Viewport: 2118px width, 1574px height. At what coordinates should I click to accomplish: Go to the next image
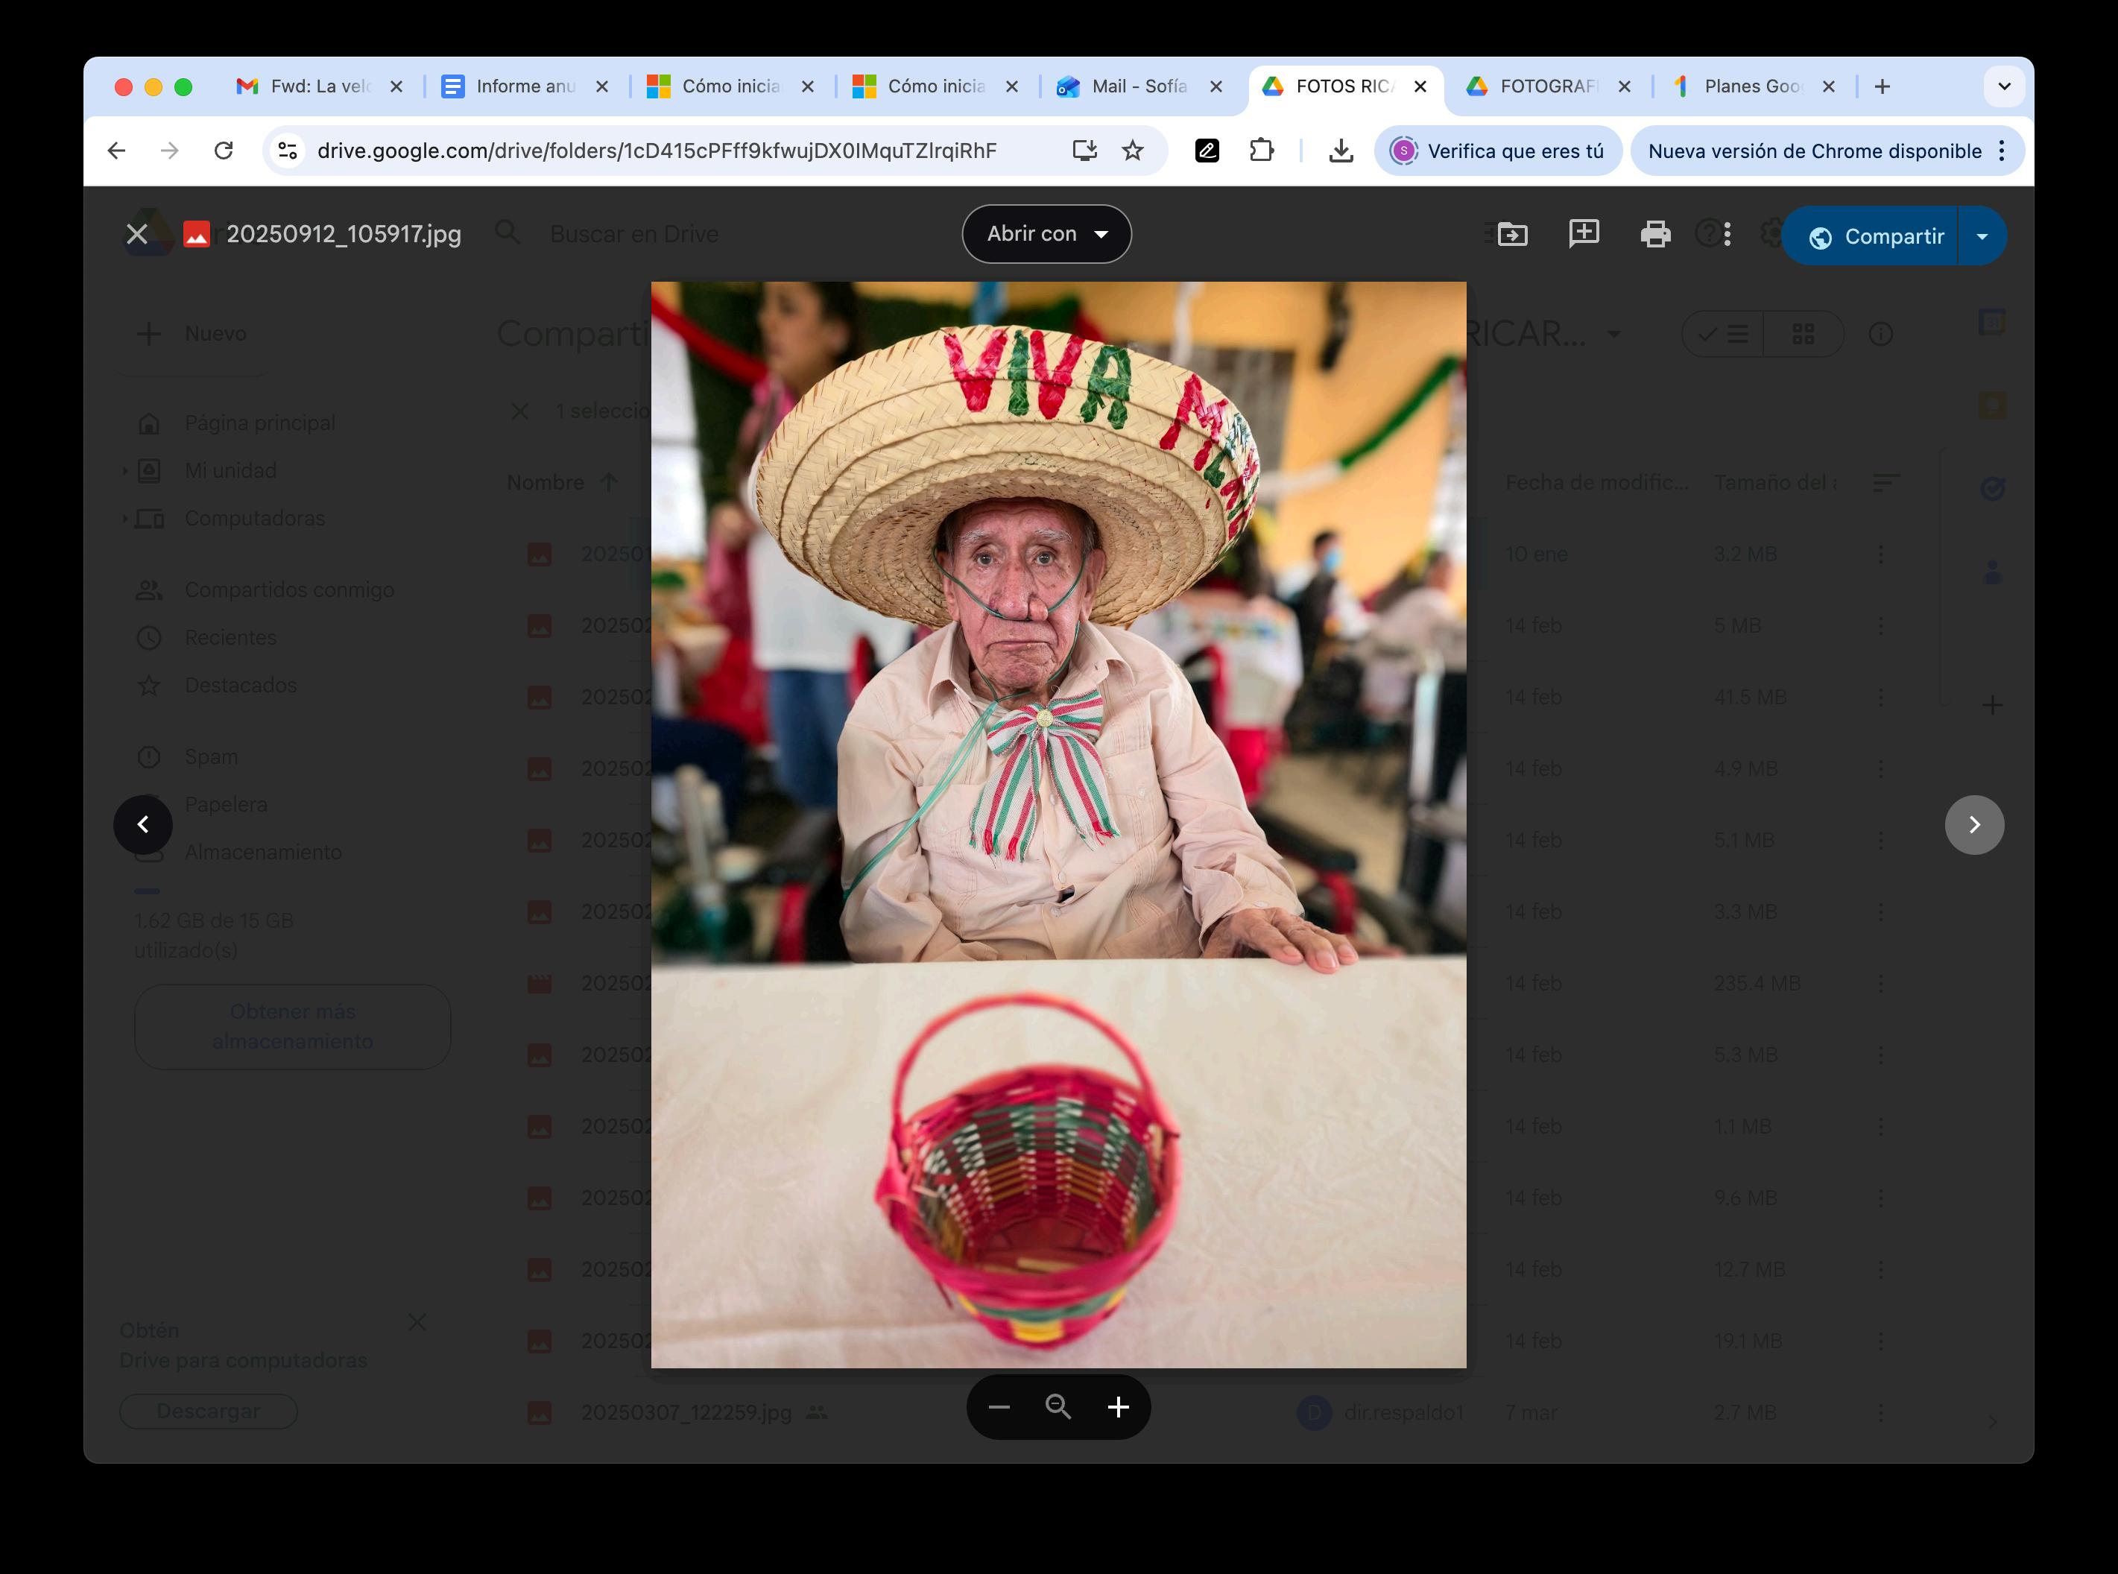[x=1974, y=825]
